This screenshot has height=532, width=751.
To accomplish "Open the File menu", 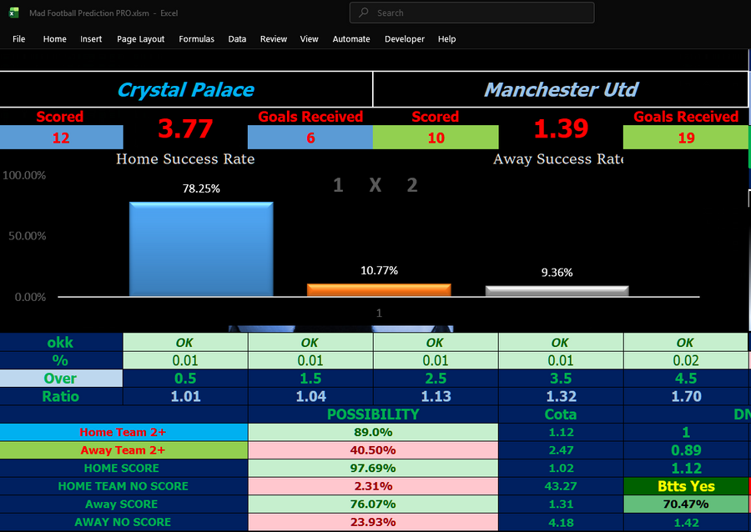I will point(18,38).
